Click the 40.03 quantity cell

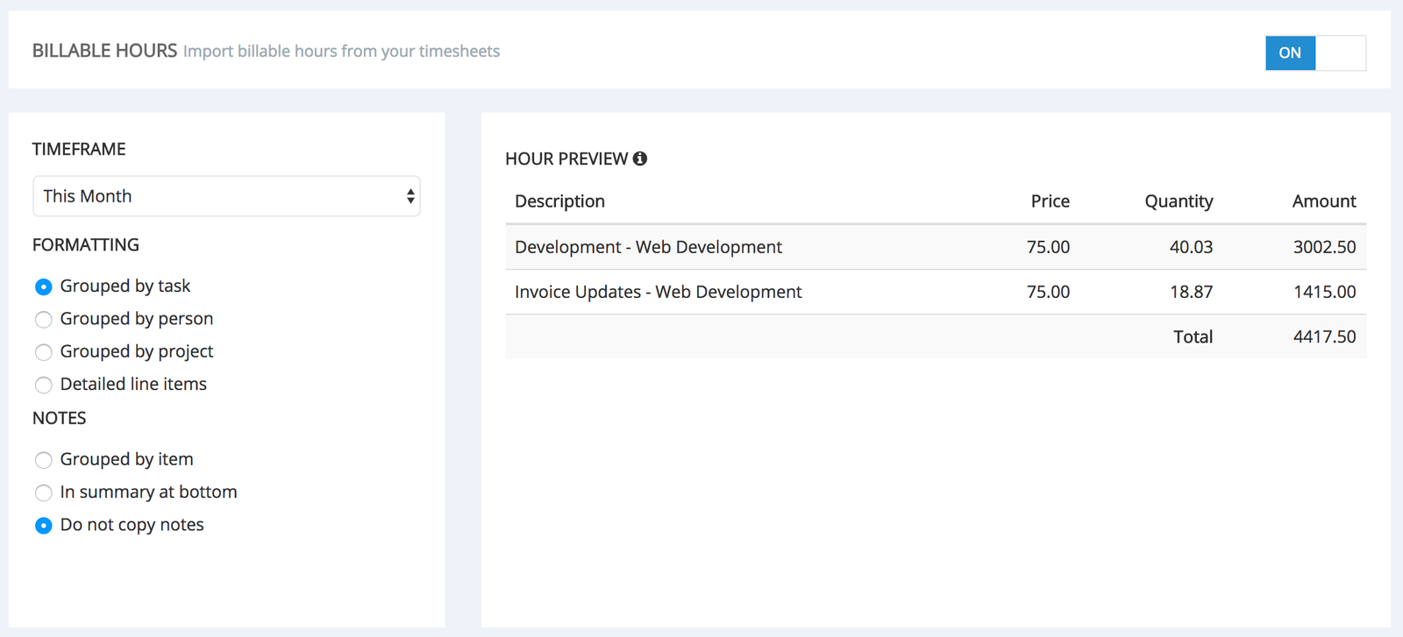(1191, 247)
